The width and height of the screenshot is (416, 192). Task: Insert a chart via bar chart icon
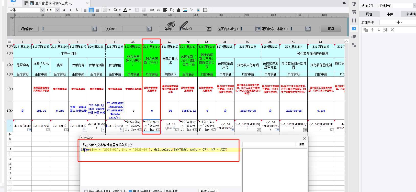tap(178, 10)
